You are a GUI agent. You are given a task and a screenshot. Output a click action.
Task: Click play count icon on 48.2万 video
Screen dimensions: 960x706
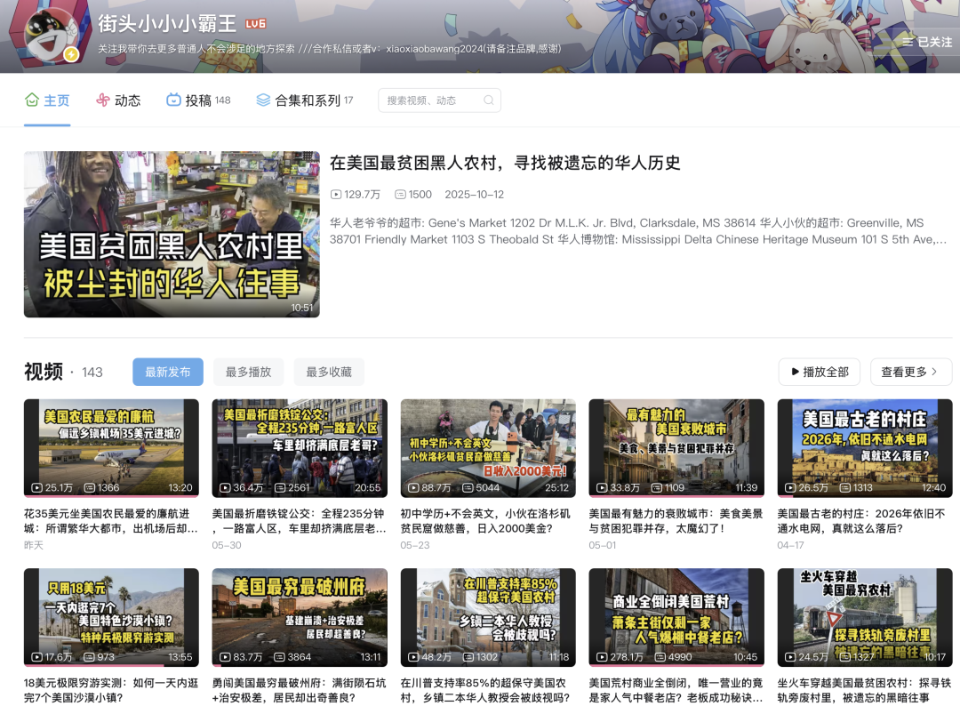414,657
